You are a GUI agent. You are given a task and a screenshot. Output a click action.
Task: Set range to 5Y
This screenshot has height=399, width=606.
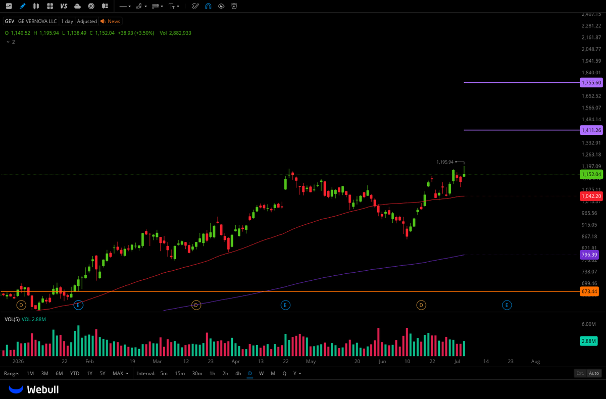pyautogui.click(x=103, y=373)
